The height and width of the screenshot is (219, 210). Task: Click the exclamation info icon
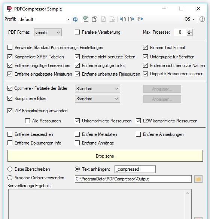202,19
